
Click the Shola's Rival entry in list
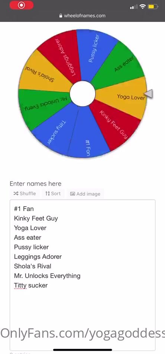(32, 266)
